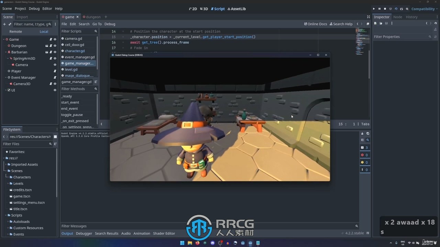Viewport: 440px width, 247px height.
Task: Toggle visibility of UI node
Action: coord(55,90)
